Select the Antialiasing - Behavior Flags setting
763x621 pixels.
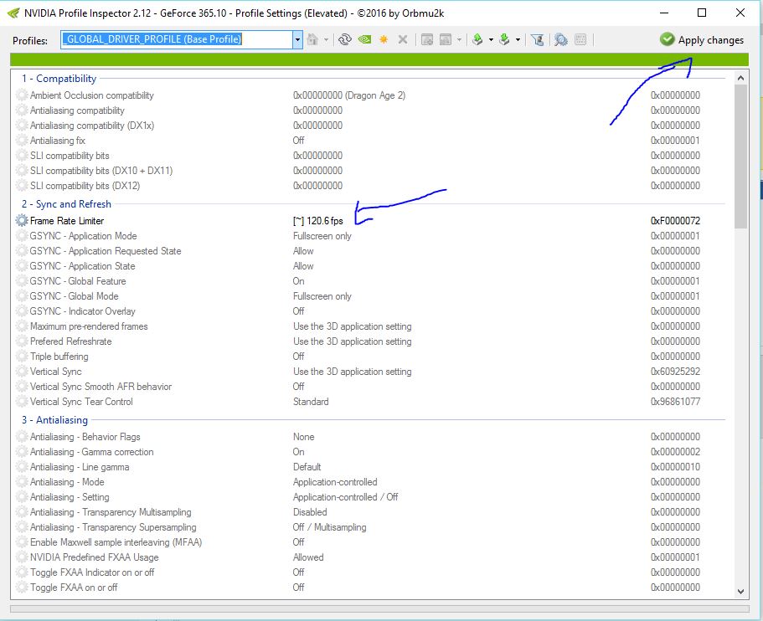click(x=372, y=436)
